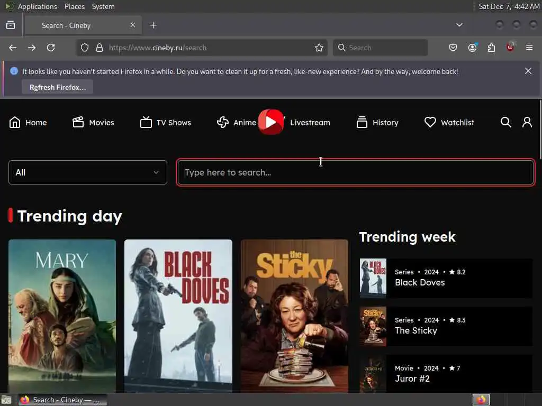
Task: Expand the All category dropdown
Action: pyautogui.click(x=88, y=172)
